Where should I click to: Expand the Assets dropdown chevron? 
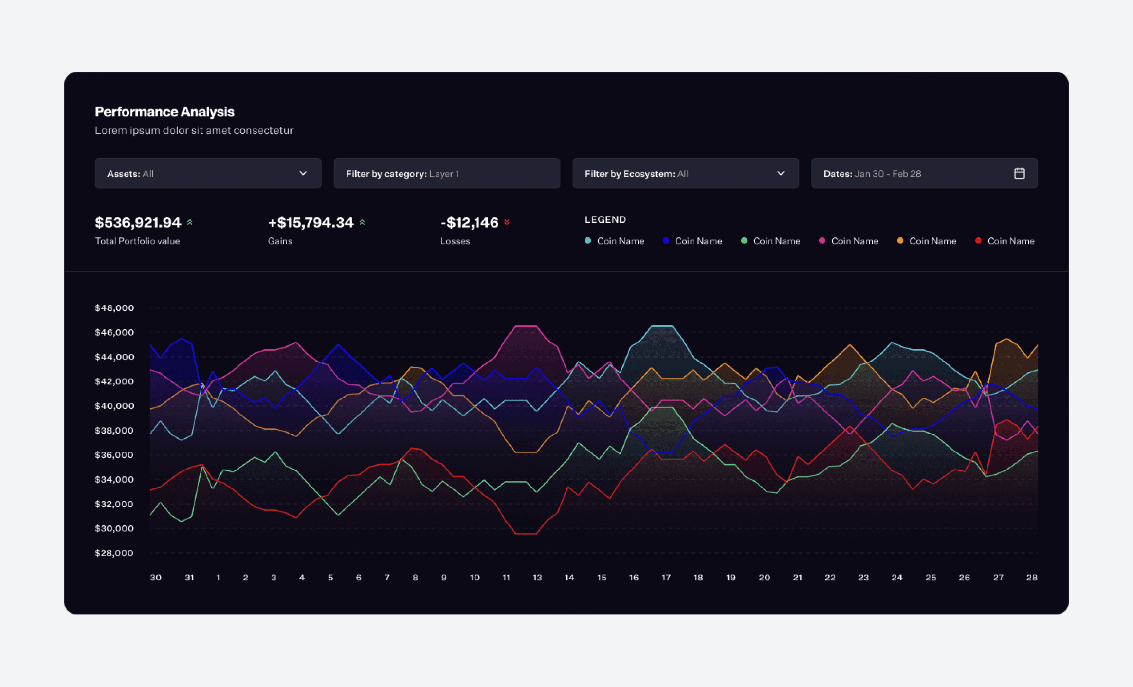point(303,173)
